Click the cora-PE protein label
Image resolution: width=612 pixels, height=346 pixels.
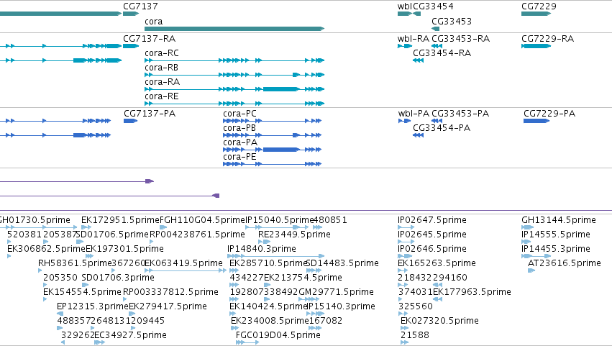pyautogui.click(x=239, y=157)
